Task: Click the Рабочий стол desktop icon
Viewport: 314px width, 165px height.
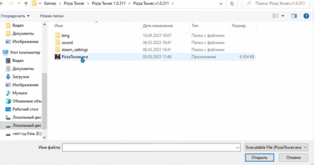Action: click(x=8, y=109)
